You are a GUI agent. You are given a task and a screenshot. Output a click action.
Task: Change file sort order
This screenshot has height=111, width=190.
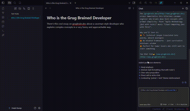coord(24,8)
